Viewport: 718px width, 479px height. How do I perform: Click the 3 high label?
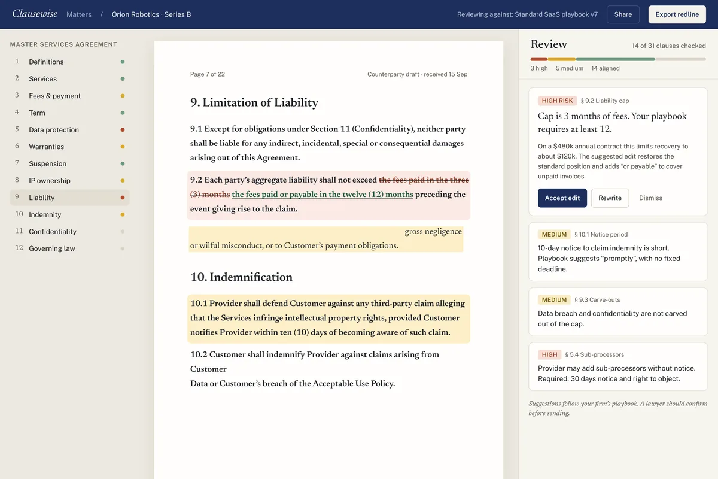coord(539,68)
